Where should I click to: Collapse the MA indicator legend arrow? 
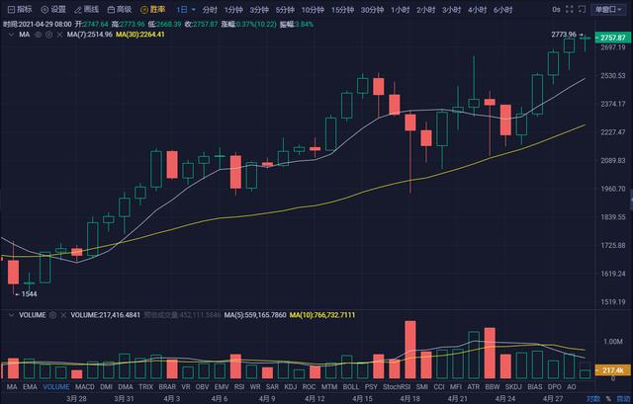tap(11, 34)
